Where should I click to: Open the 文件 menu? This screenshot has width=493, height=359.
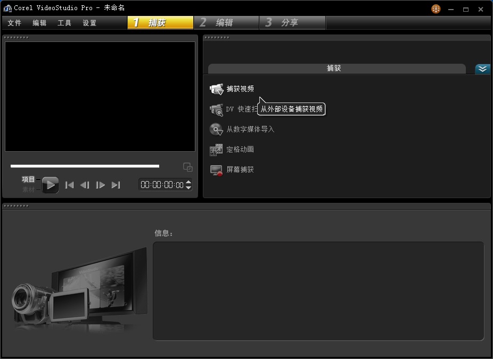pyautogui.click(x=14, y=23)
